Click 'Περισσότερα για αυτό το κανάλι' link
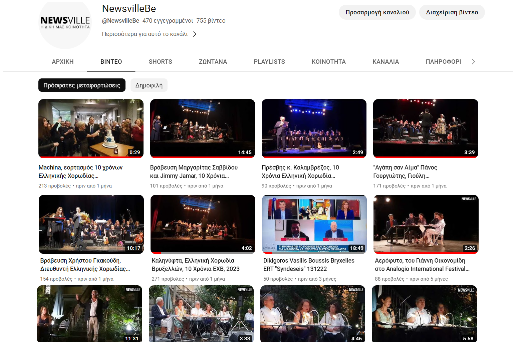The height and width of the screenshot is (342, 513). pyautogui.click(x=145, y=34)
